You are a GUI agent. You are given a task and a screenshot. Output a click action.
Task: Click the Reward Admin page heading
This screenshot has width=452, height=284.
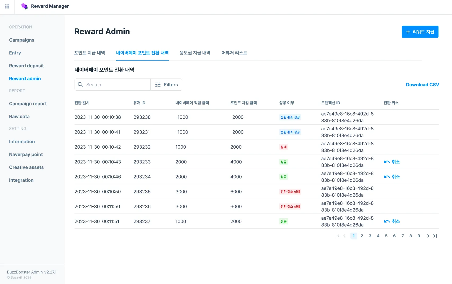pos(102,31)
